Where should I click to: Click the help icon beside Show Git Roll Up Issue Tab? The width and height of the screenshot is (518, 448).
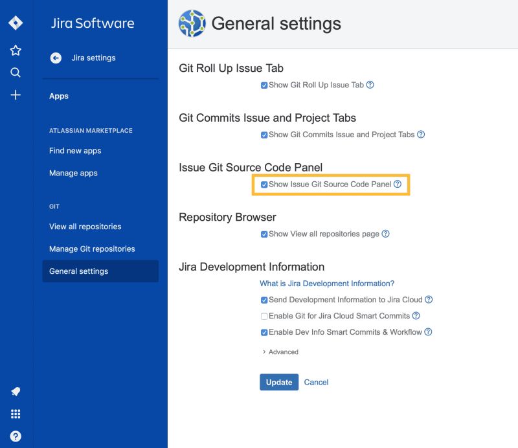coord(370,84)
